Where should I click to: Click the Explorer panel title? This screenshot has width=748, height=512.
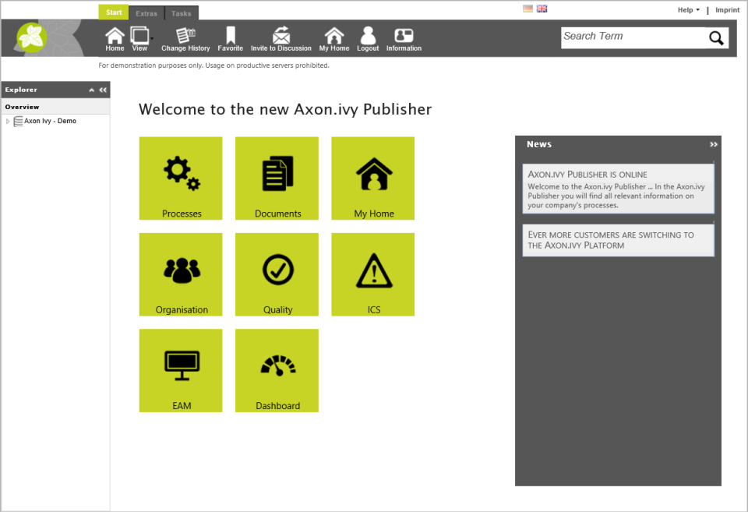tap(21, 90)
